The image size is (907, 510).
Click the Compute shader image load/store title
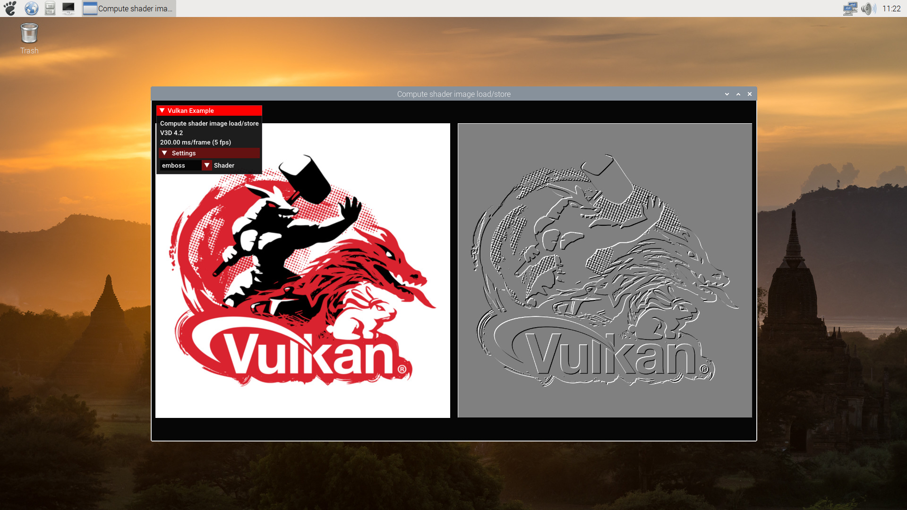(x=453, y=94)
